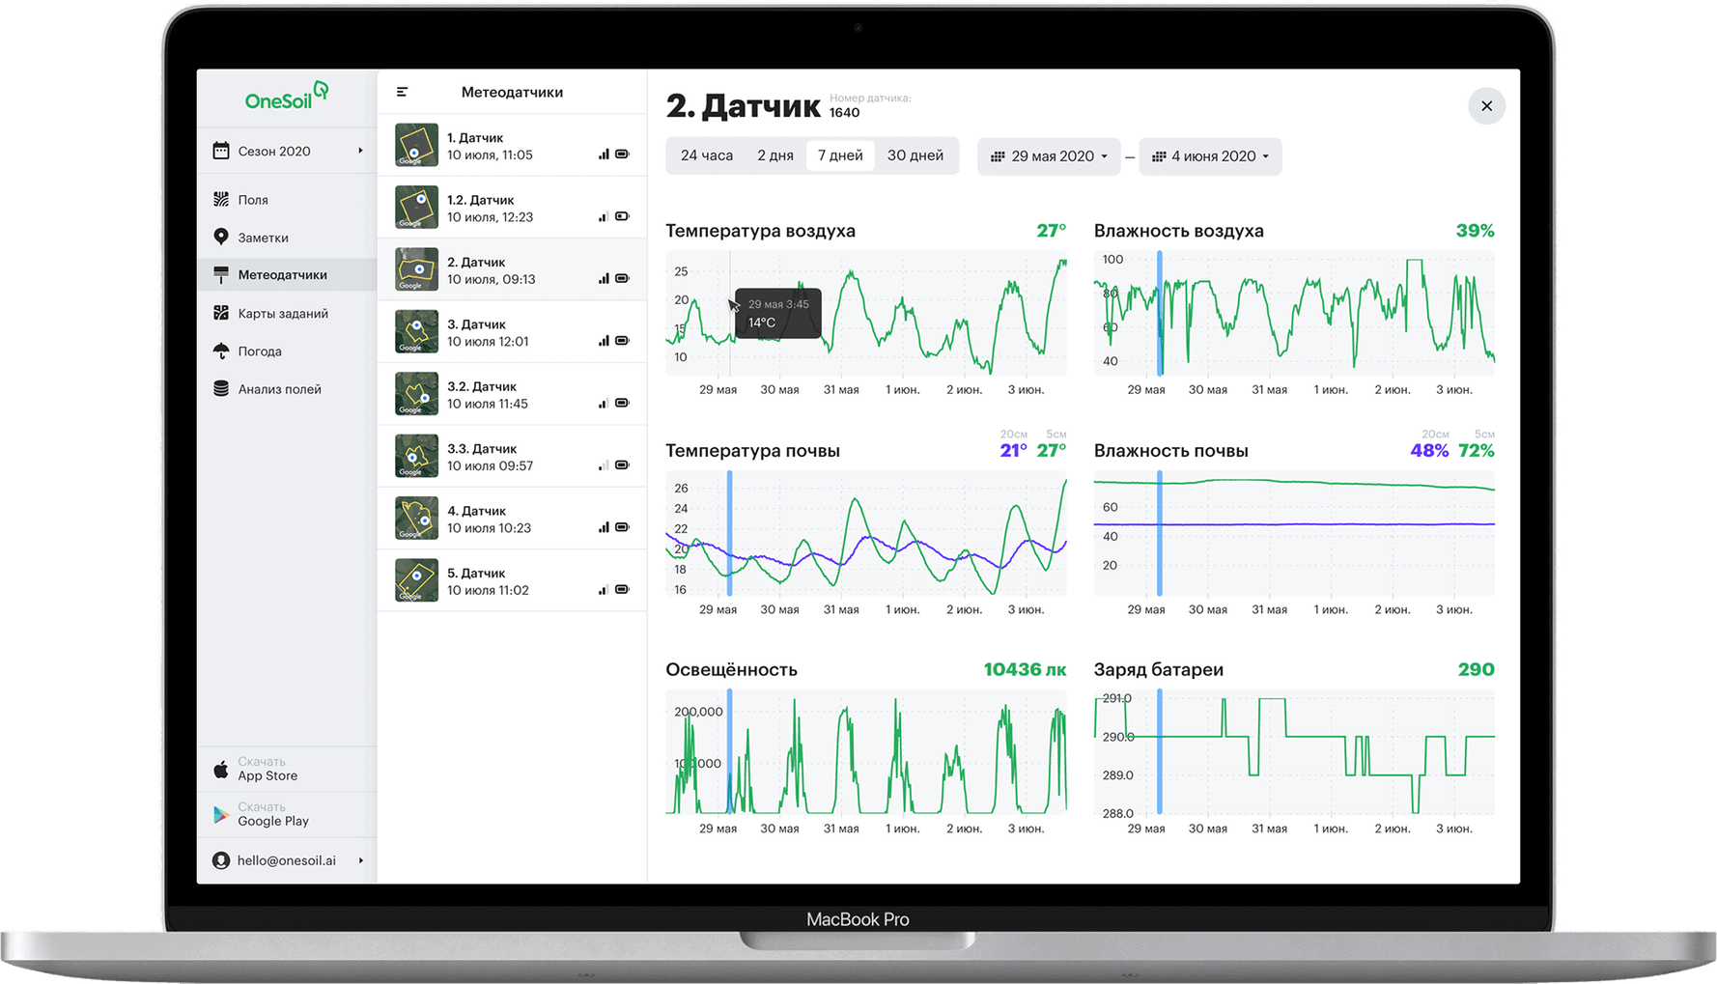The image size is (1717, 984).
Task: Open the 5. Датчик map thumbnail
Action: (x=416, y=580)
